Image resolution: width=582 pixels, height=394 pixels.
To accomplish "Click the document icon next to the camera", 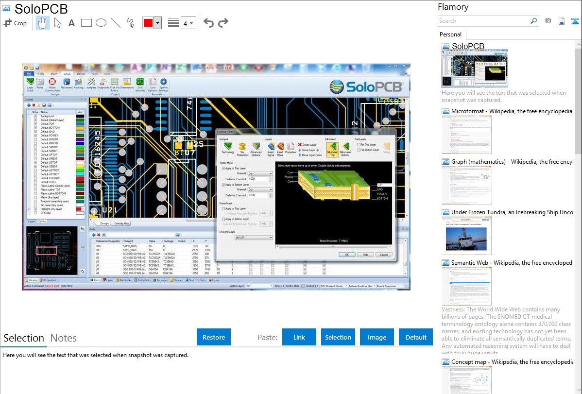I will tap(562, 21).
